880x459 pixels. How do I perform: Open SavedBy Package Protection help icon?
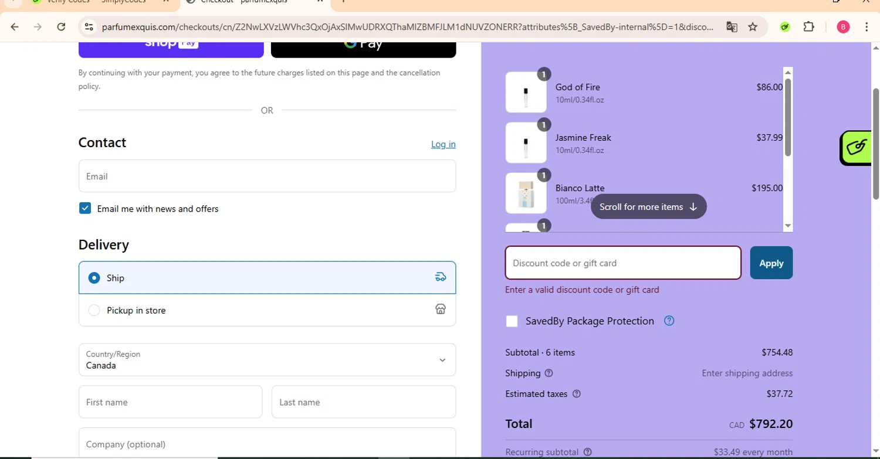pyautogui.click(x=669, y=321)
